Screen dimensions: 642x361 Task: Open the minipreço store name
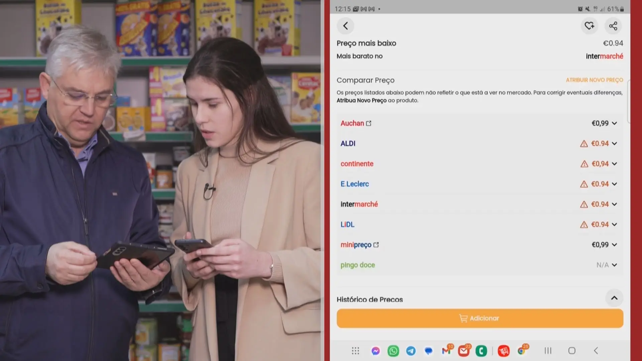coord(356,245)
